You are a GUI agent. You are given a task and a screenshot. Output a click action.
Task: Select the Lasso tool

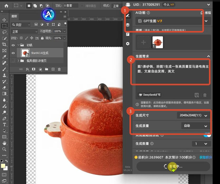click(x=4, y=32)
